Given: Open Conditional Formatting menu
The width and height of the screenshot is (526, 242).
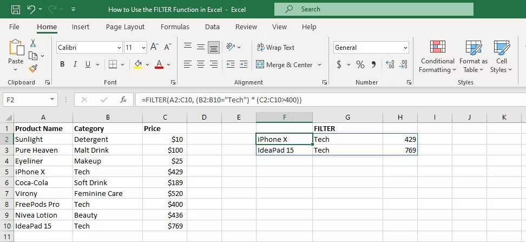Looking at the screenshot, I should click(437, 56).
